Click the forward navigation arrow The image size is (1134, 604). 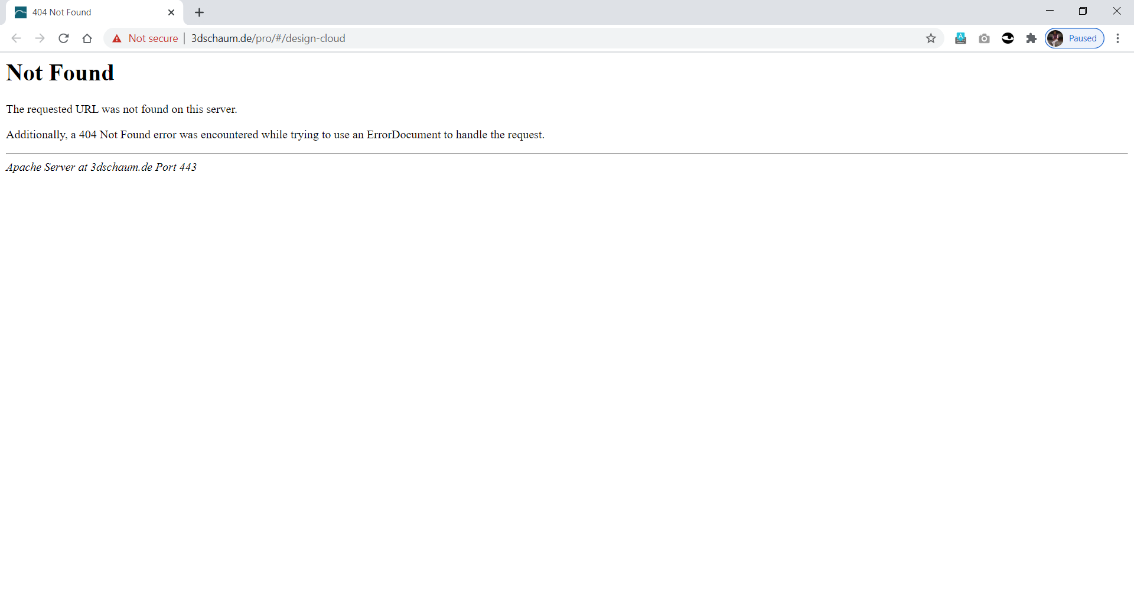(x=40, y=38)
